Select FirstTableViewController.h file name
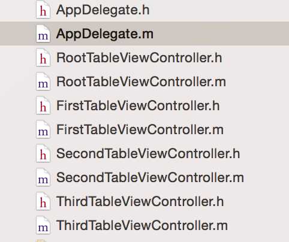 point(138,105)
